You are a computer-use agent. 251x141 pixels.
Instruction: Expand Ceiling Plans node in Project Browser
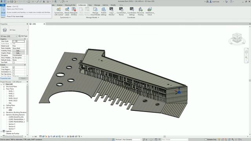(4, 105)
